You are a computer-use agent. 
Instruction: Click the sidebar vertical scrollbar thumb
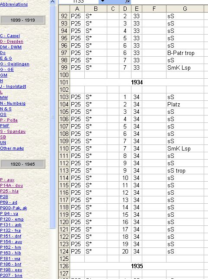(52, 117)
